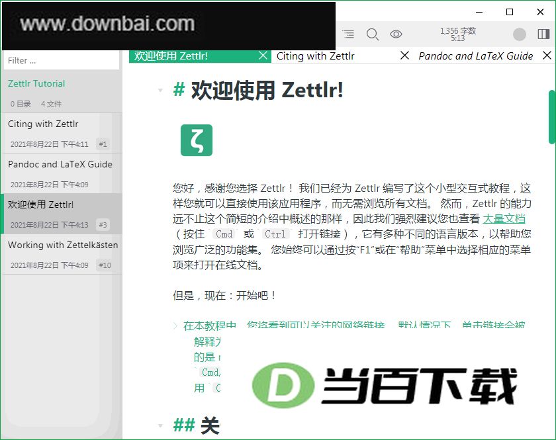Open Working with Zettelkästen file
This screenshot has width=556, height=440.
(x=62, y=254)
